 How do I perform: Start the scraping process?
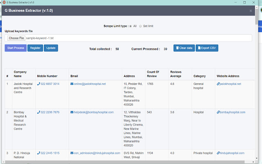[16, 48]
